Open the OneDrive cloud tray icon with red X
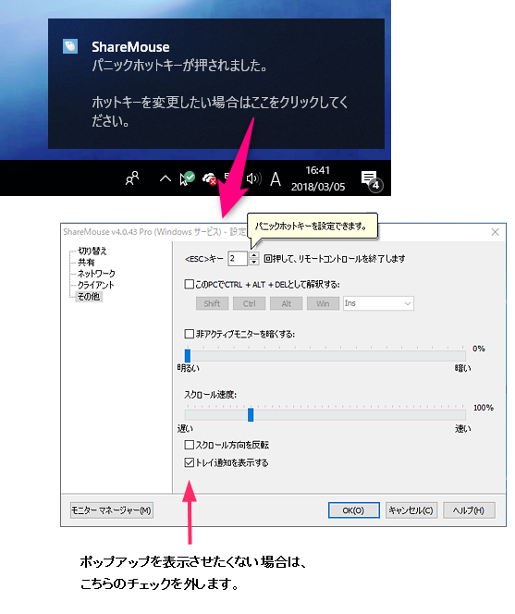Viewport: 515px width, 614px height. pos(209,179)
